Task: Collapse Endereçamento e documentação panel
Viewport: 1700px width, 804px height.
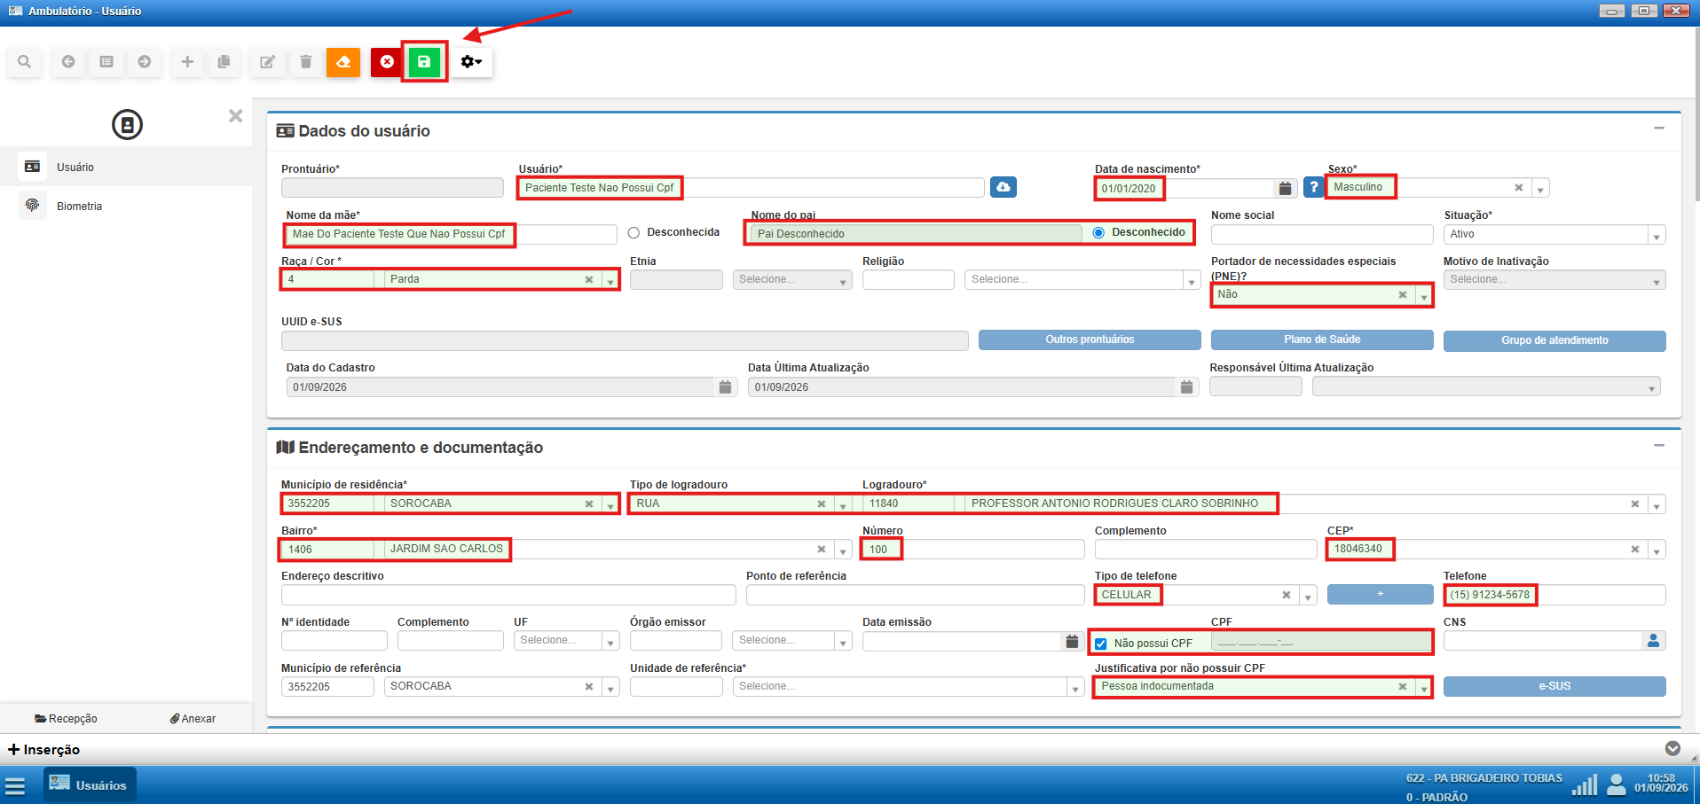Action: tap(1658, 445)
